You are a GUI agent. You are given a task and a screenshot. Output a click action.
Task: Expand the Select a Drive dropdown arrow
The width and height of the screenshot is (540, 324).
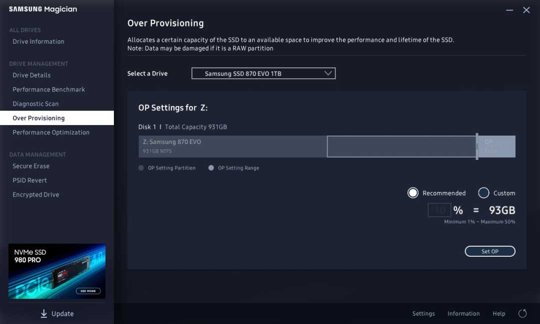coord(328,73)
